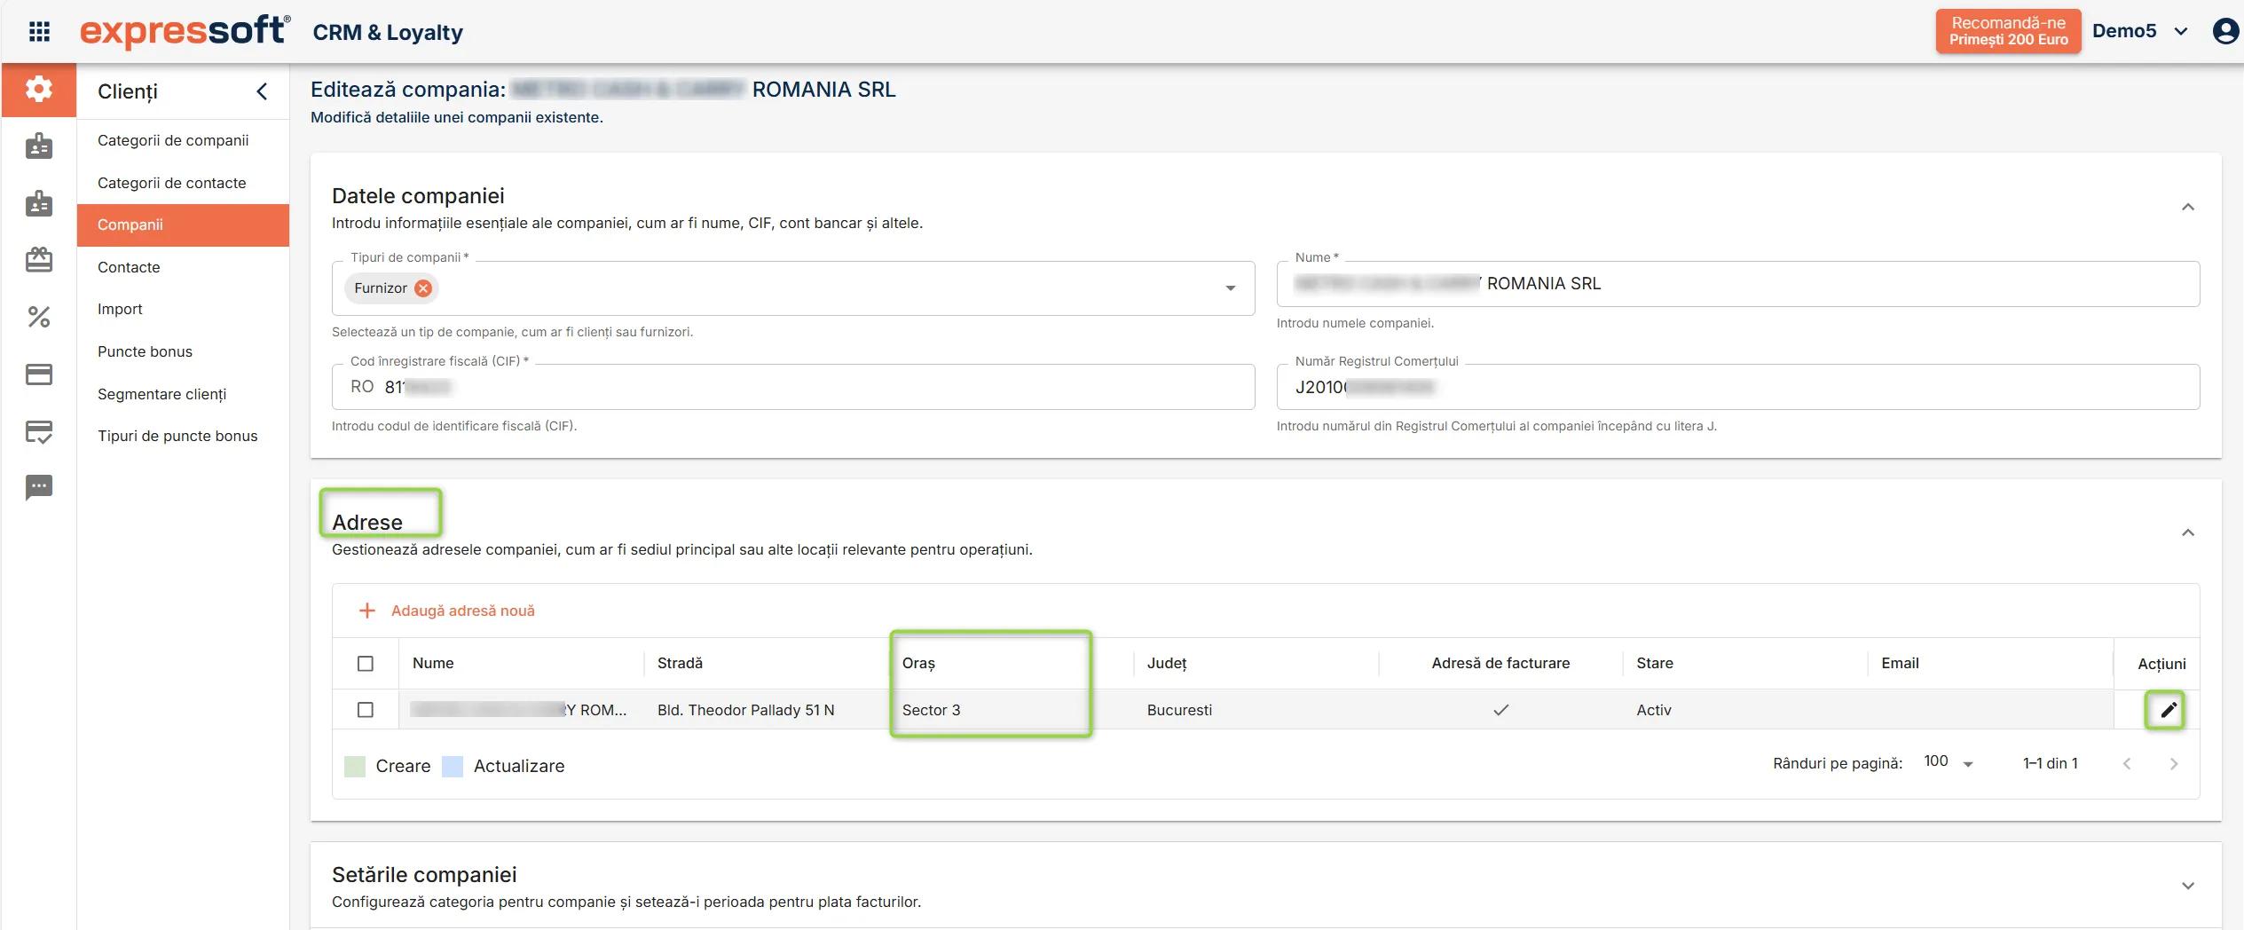The image size is (2244, 930).
Task: Open the rows per page dropdown
Action: pos(1948,762)
